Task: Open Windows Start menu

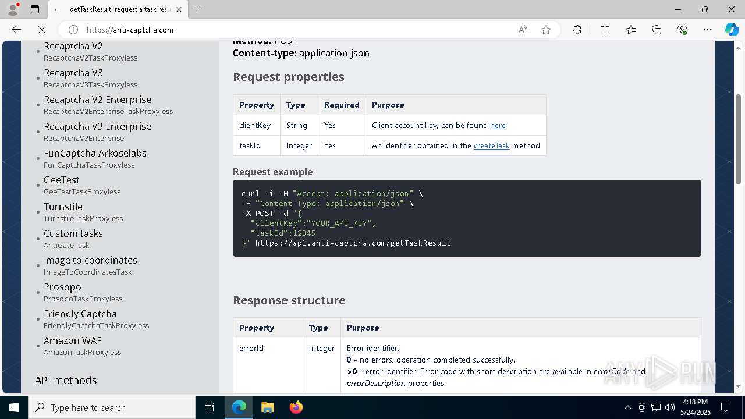Action: point(14,407)
